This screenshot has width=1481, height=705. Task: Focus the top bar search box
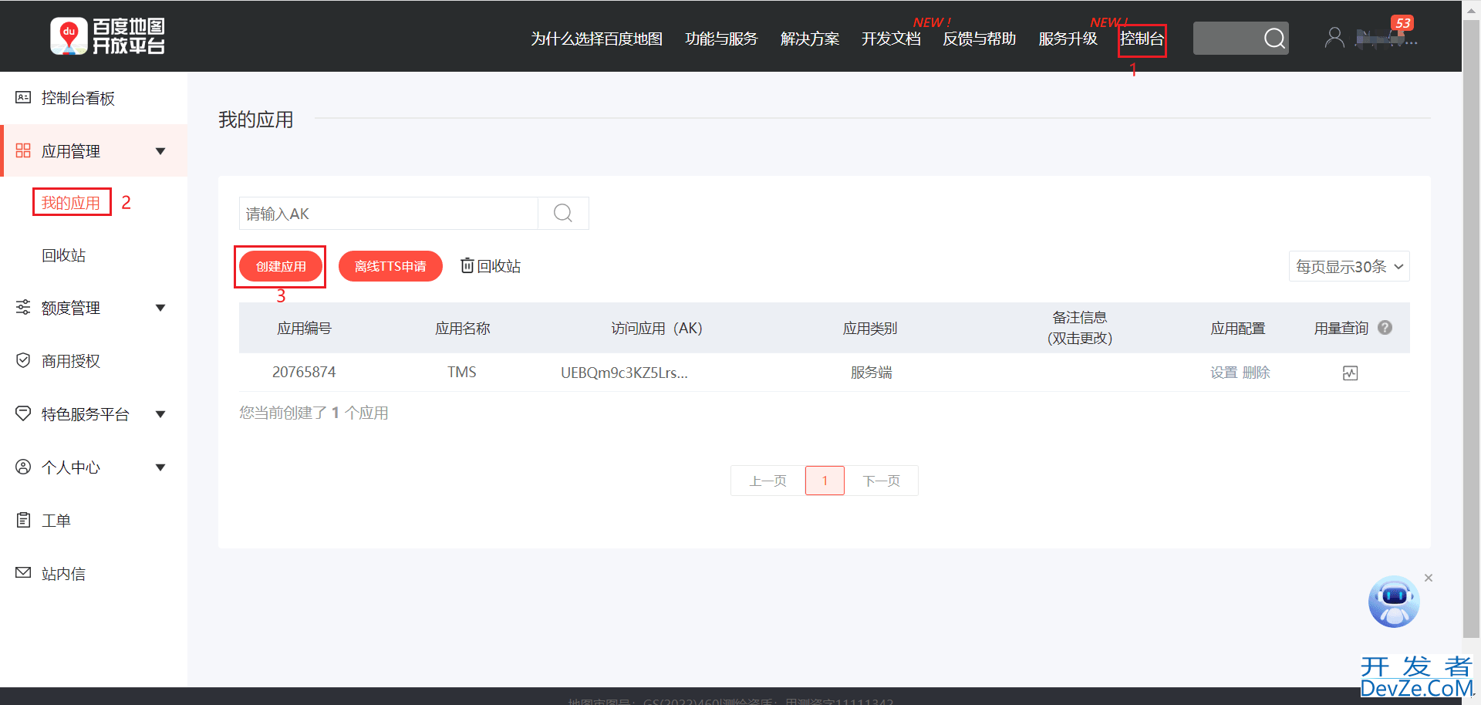1240,39
